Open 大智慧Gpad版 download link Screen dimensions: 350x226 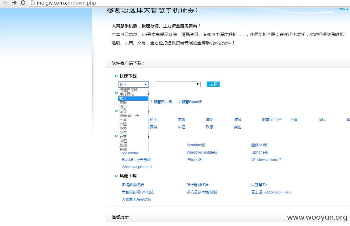tap(190, 102)
